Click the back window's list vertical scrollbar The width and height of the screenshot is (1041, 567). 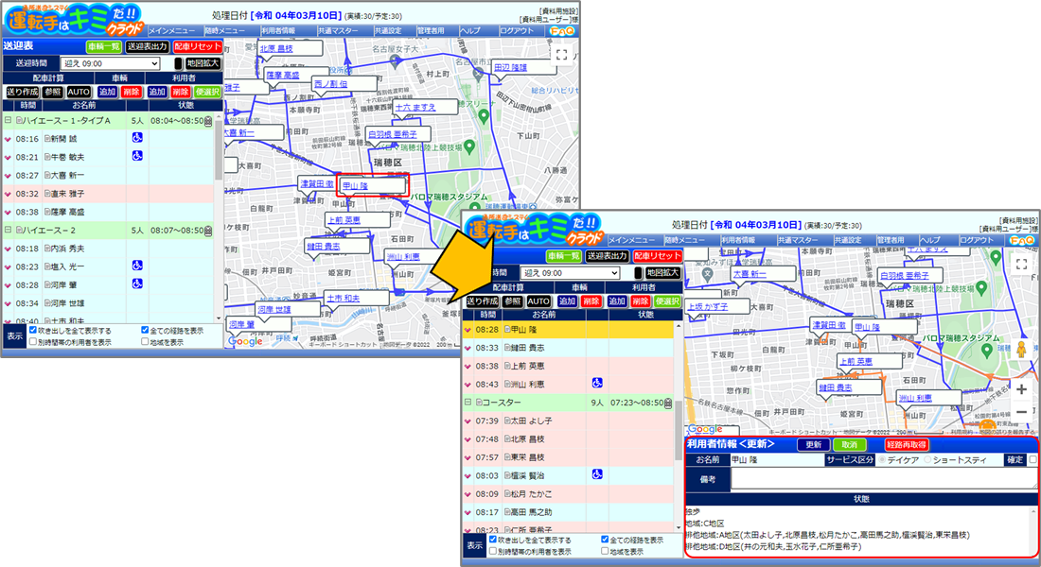point(219,217)
